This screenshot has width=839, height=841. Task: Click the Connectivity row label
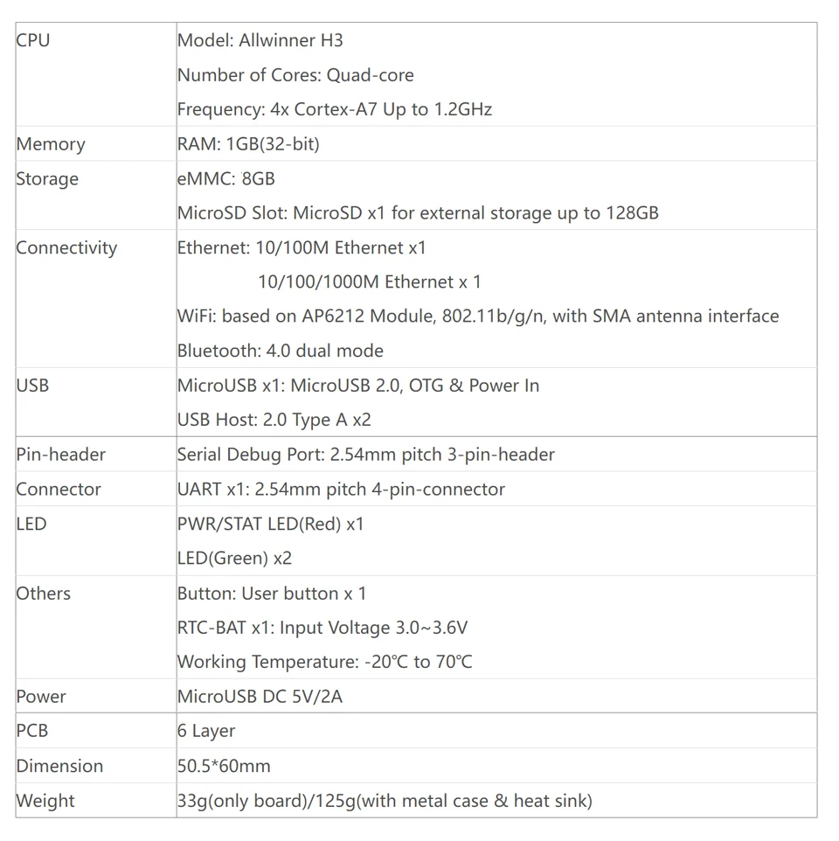(x=66, y=248)
